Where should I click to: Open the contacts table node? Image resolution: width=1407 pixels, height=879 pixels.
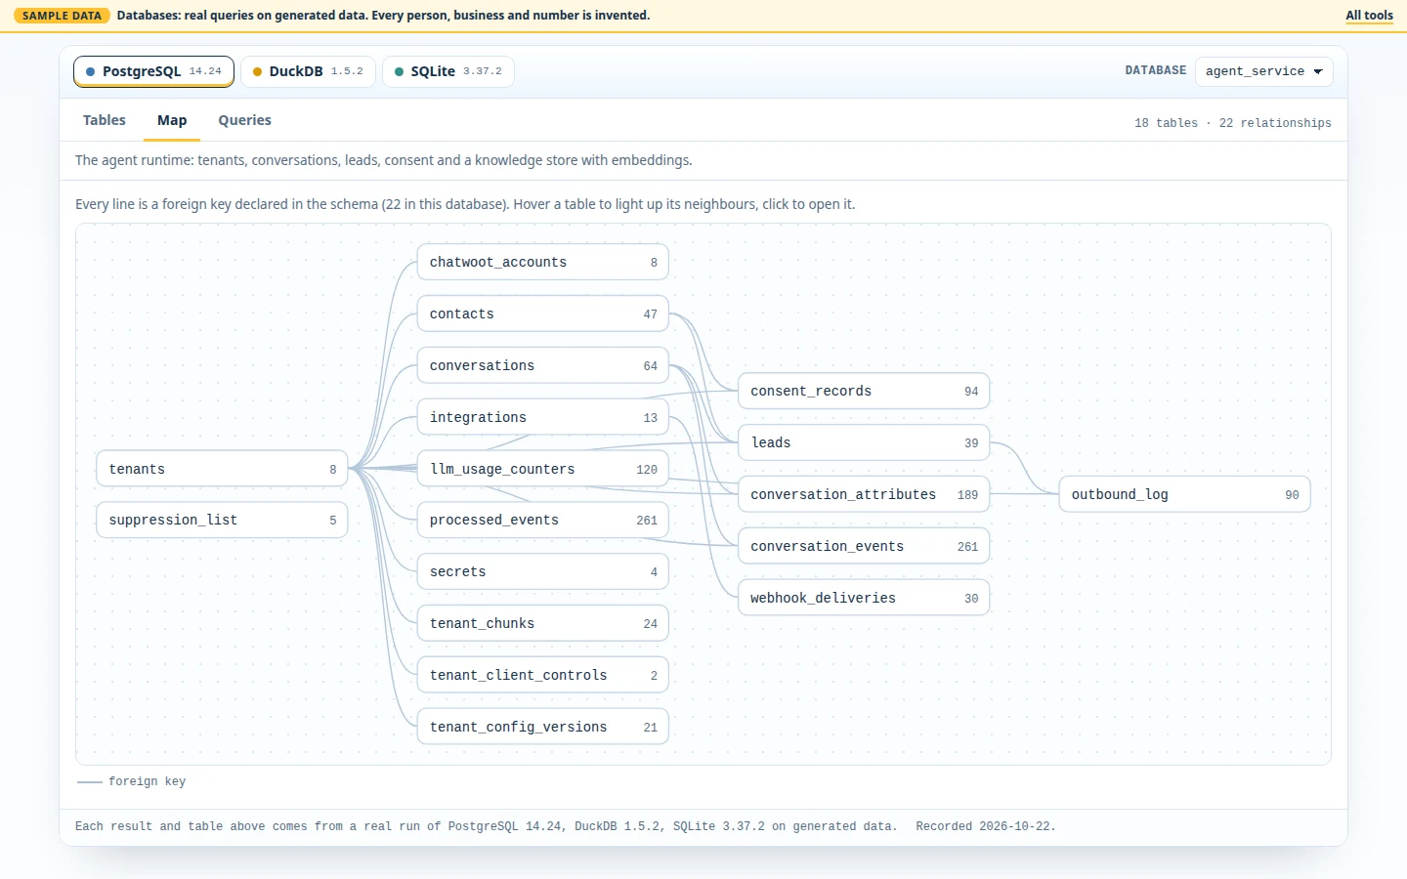(543, 314)
